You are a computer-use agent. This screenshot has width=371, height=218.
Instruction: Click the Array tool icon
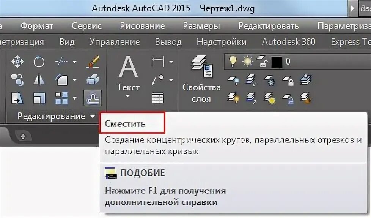[x=61, y=98]
